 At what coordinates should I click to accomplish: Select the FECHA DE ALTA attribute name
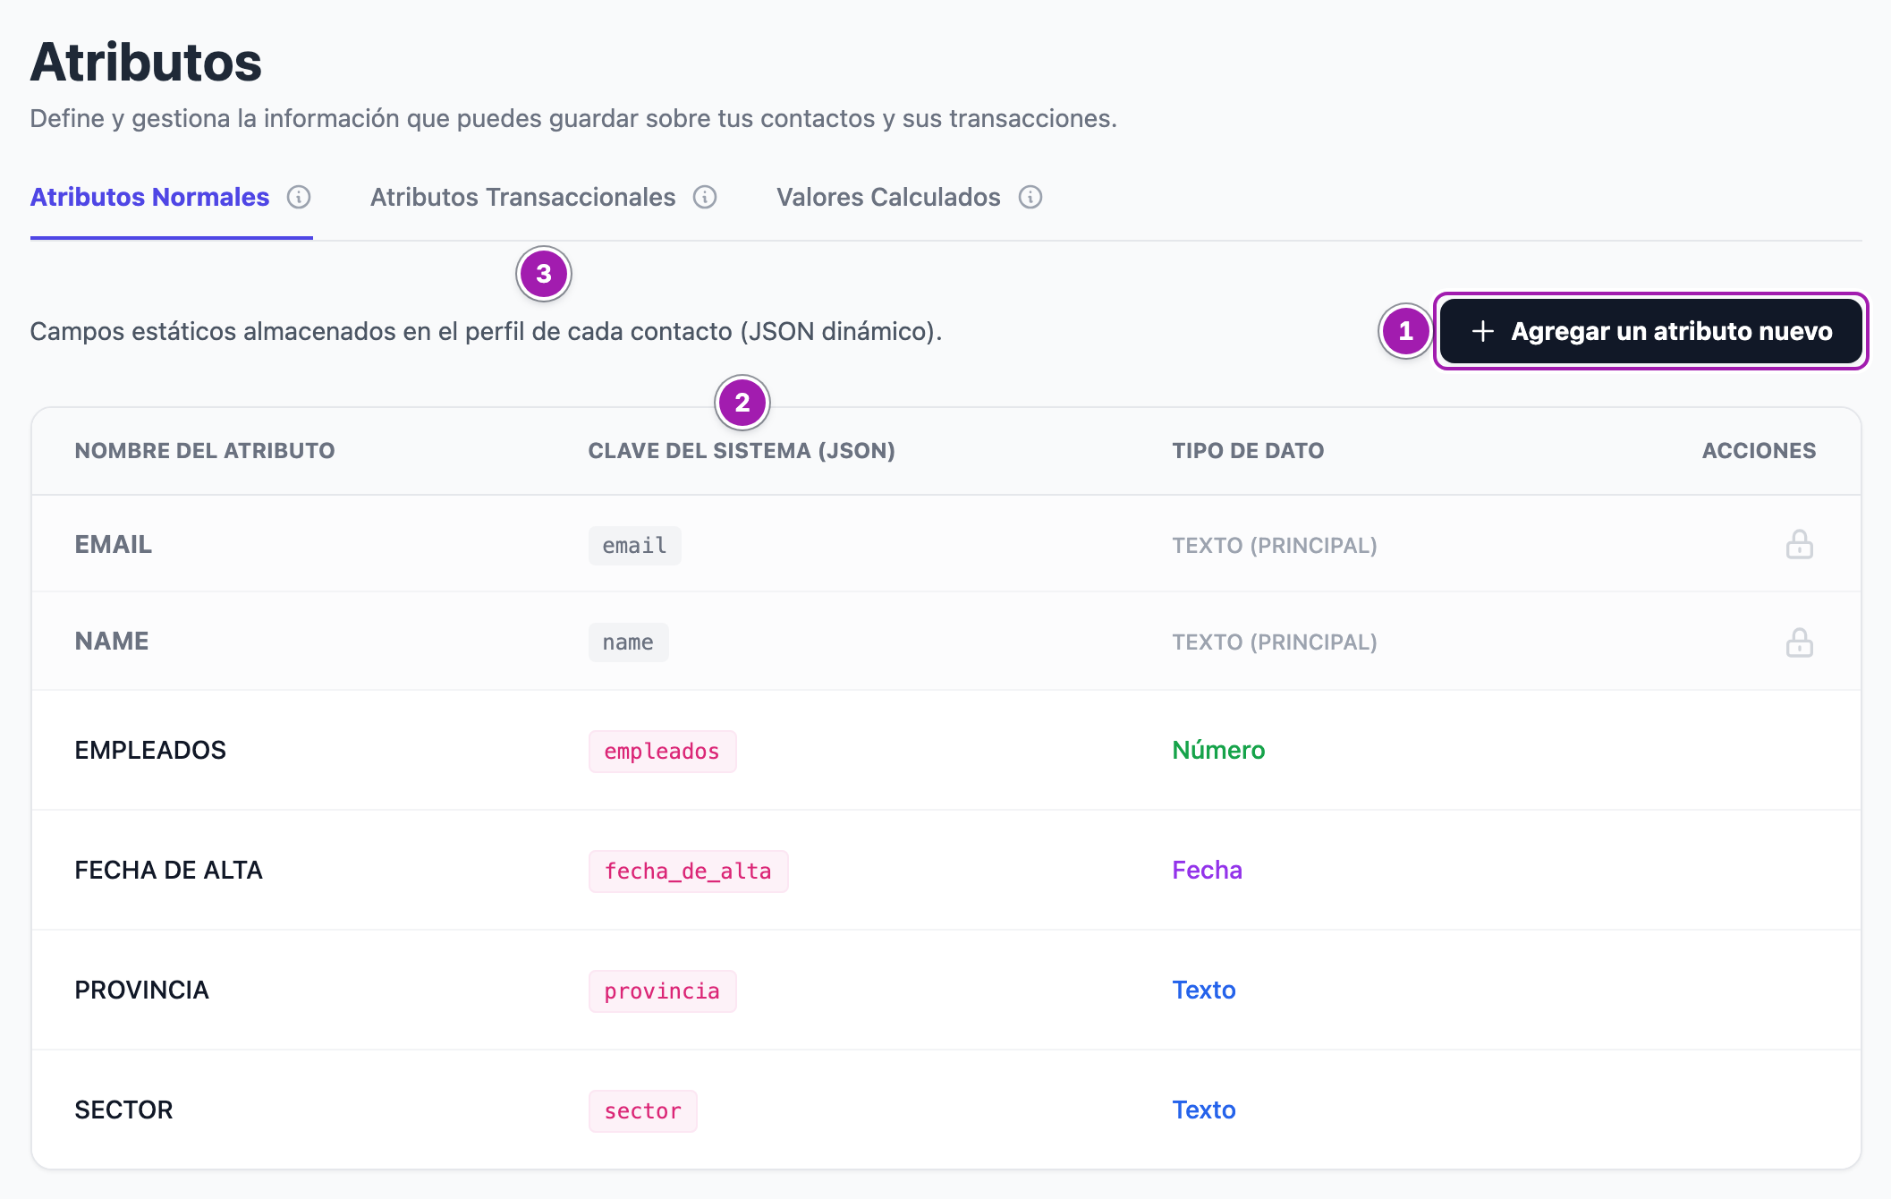coord(168,870)
